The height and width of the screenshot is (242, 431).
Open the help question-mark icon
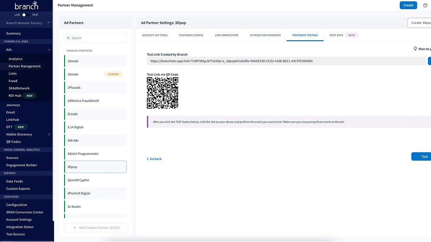point(425,6)
